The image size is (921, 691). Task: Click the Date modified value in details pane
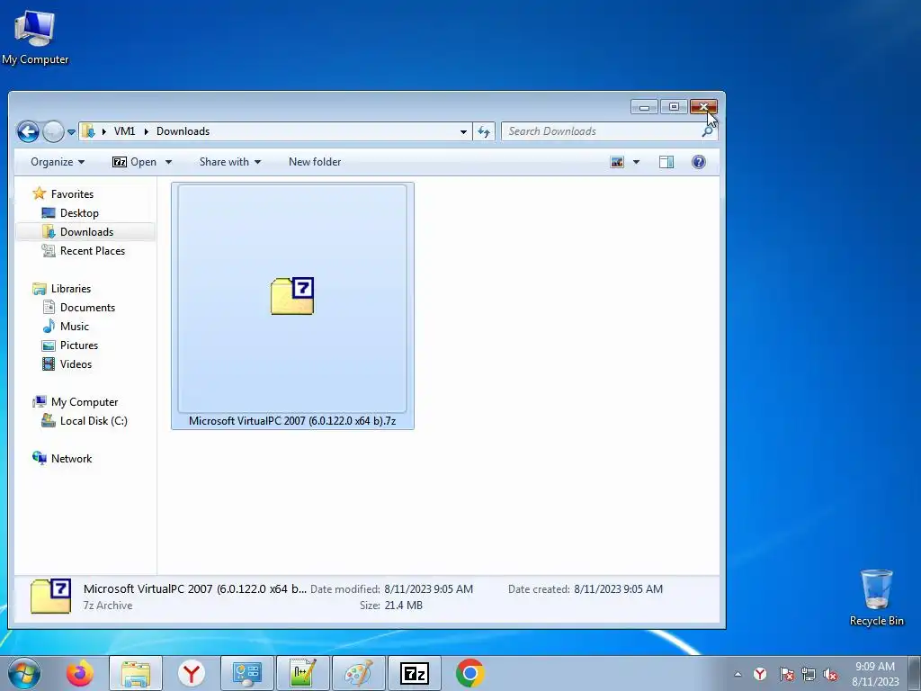[x=428, y=588]
